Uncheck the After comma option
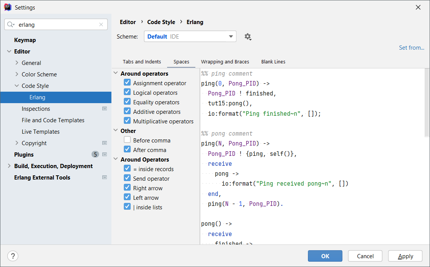 (x=127, y=149)
